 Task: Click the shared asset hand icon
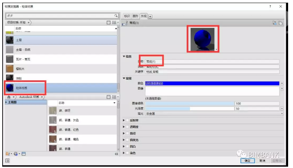tap(125, 23)
